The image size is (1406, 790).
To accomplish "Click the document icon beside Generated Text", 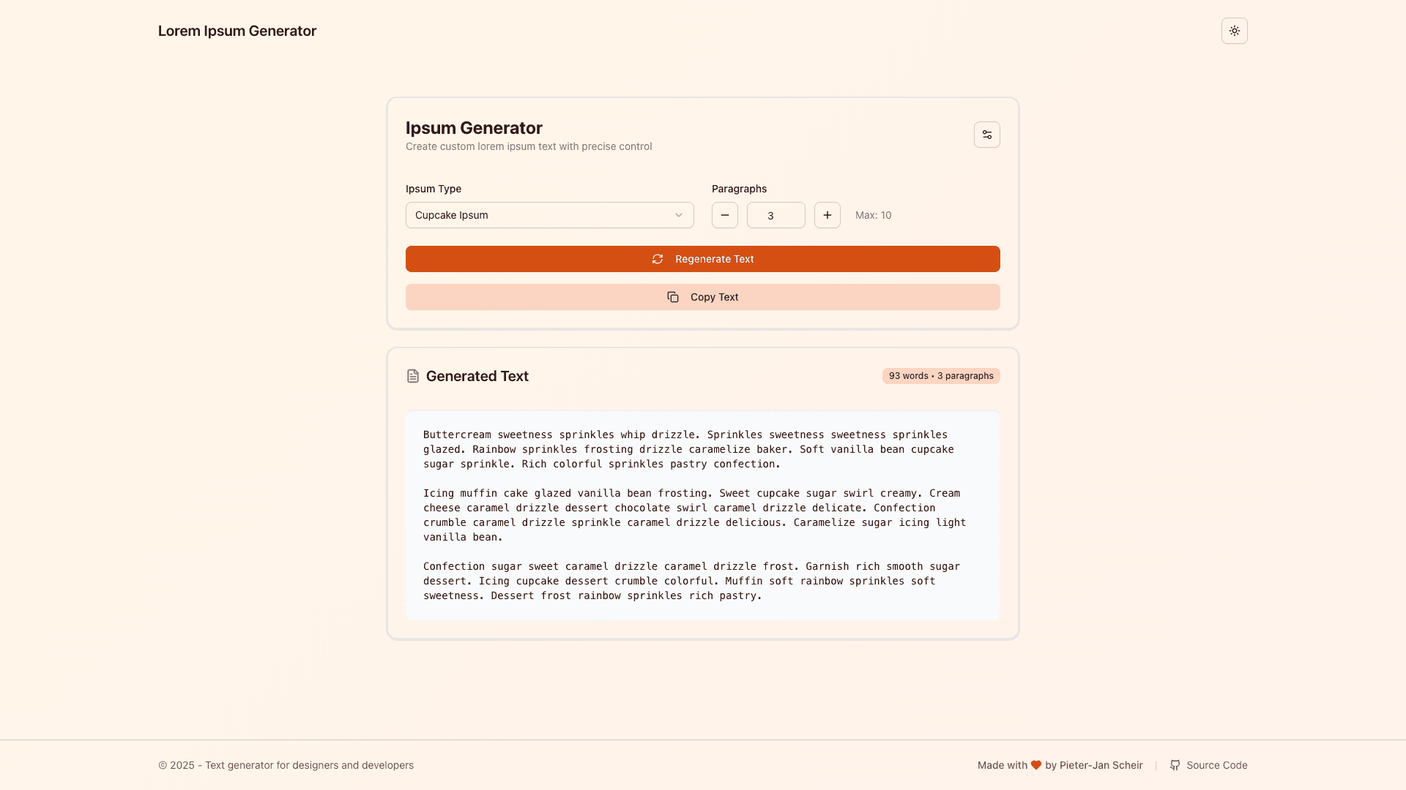I will [x=413, y=375].
